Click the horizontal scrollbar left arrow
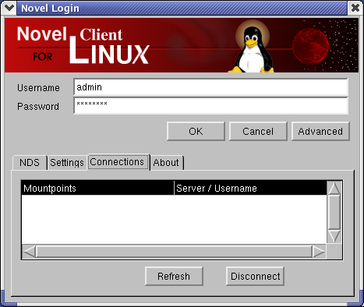The height and width of the screenshot is (307, 364). coord(29,252)
